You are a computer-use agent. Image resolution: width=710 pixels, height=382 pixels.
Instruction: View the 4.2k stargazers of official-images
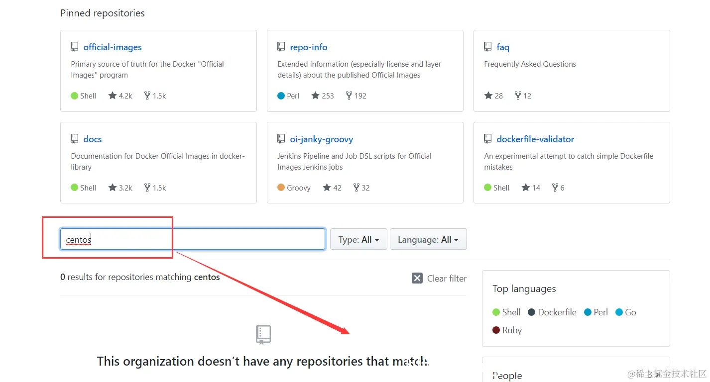[120, 95]
